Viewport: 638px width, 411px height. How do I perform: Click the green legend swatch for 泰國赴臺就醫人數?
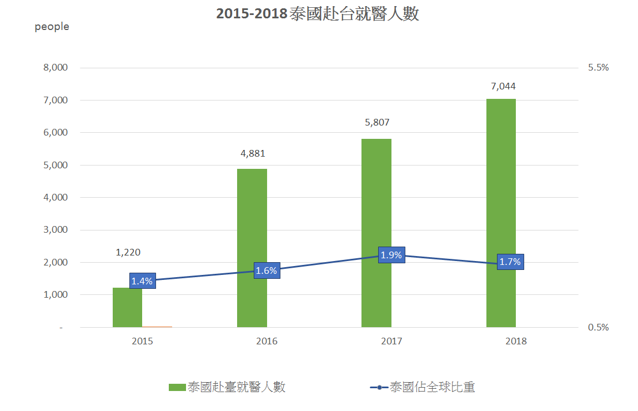click(x=177, y=388)
